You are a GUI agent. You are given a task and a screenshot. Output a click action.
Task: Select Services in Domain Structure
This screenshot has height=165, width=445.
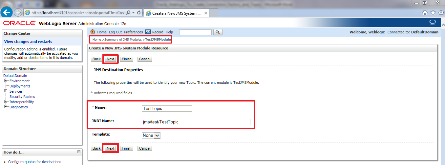coord(16,91)
